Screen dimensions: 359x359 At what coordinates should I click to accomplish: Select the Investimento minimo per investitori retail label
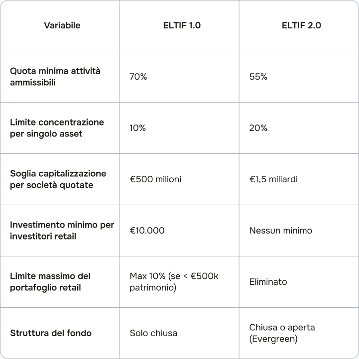click(x=62, y=231)
